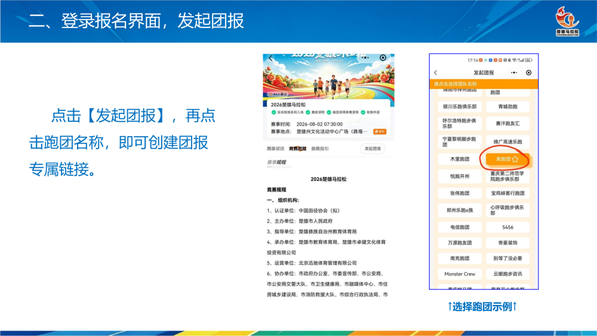Click the 赛事地点 楚雄州文化活动中心广场 line
Viewport: 597px width, 336px height.
click(x=319, y=132)
